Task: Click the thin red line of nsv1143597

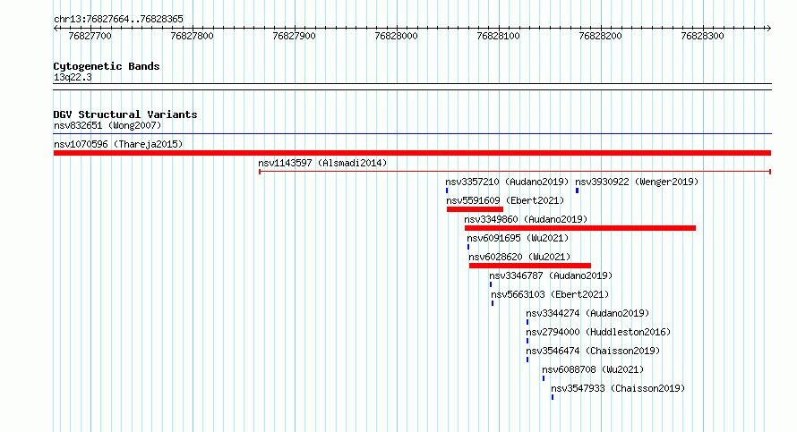Action: tap(515, 172)
